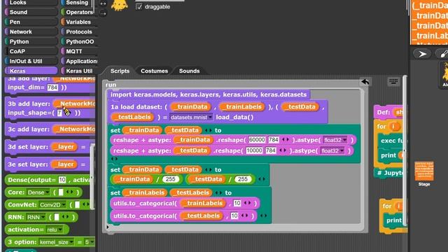Click the undo arrow in script editor
The width and height of the screenshot is (448, 252).
tap(365, 82)
